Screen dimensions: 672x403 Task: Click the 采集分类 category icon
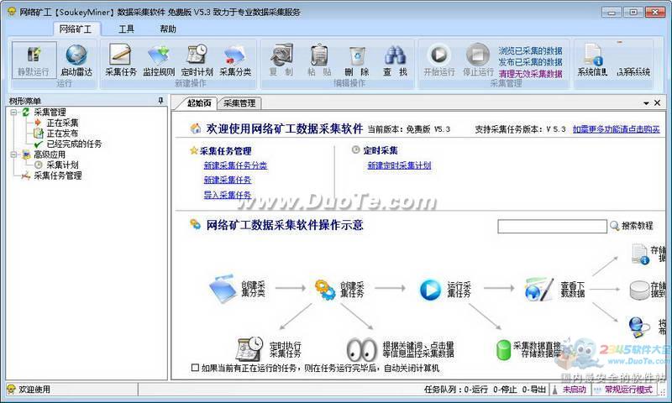[x=235, y=55]
